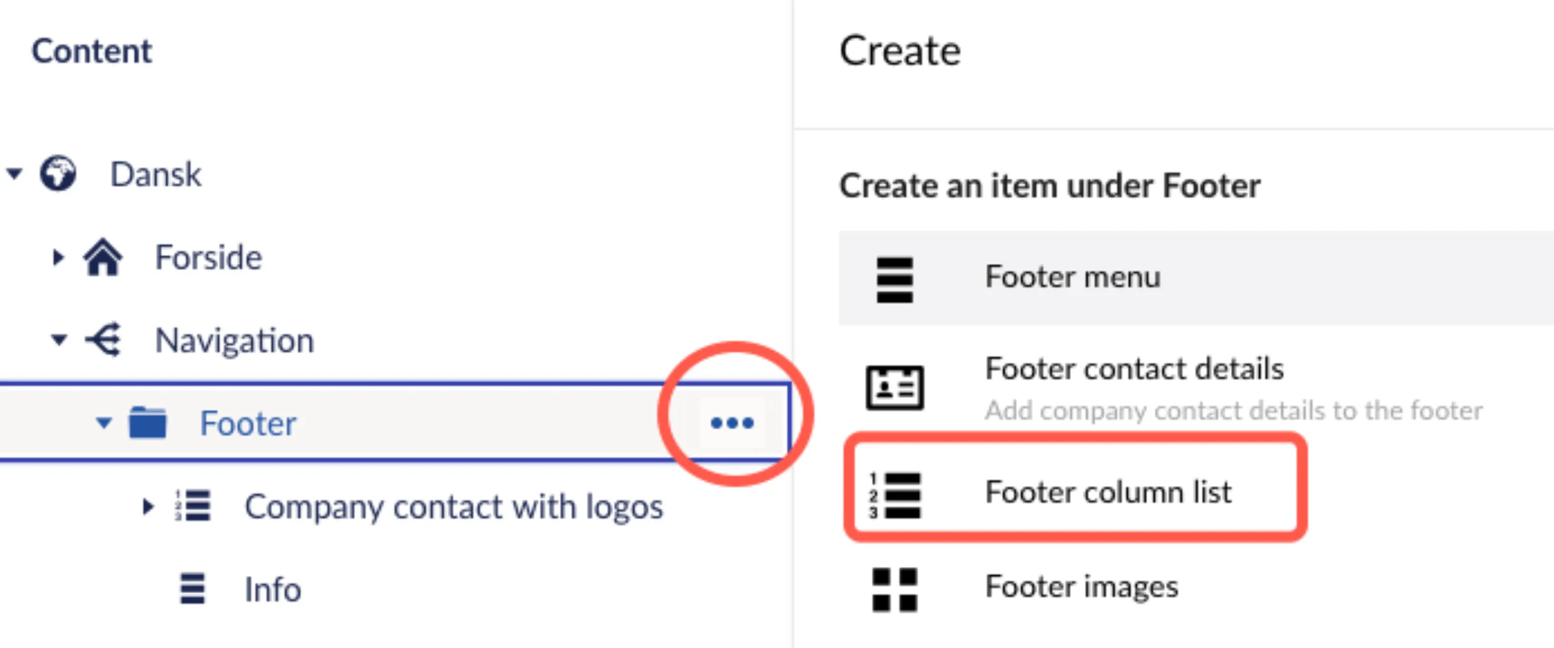
Task: Collapse the Footer folder node
Action: pyautogui.click(x=103, y=423)
